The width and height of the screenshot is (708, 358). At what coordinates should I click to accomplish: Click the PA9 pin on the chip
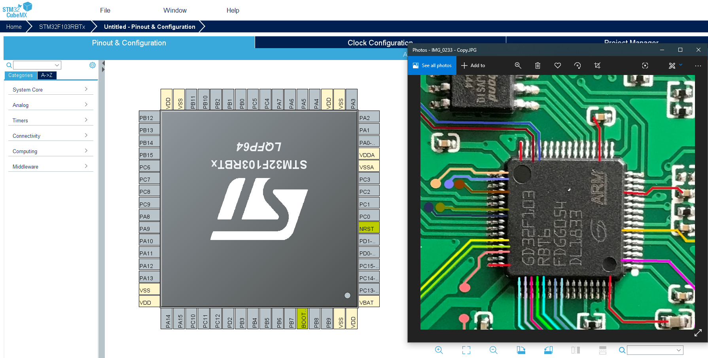click(149, 229)
